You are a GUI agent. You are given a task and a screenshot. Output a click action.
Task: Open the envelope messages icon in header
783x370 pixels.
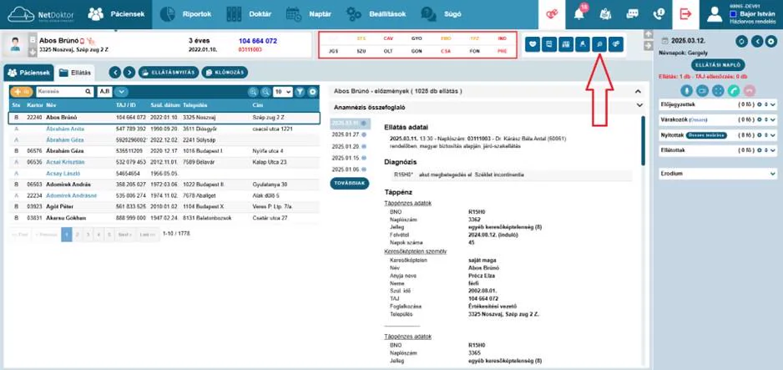click(x=606, y=14)
